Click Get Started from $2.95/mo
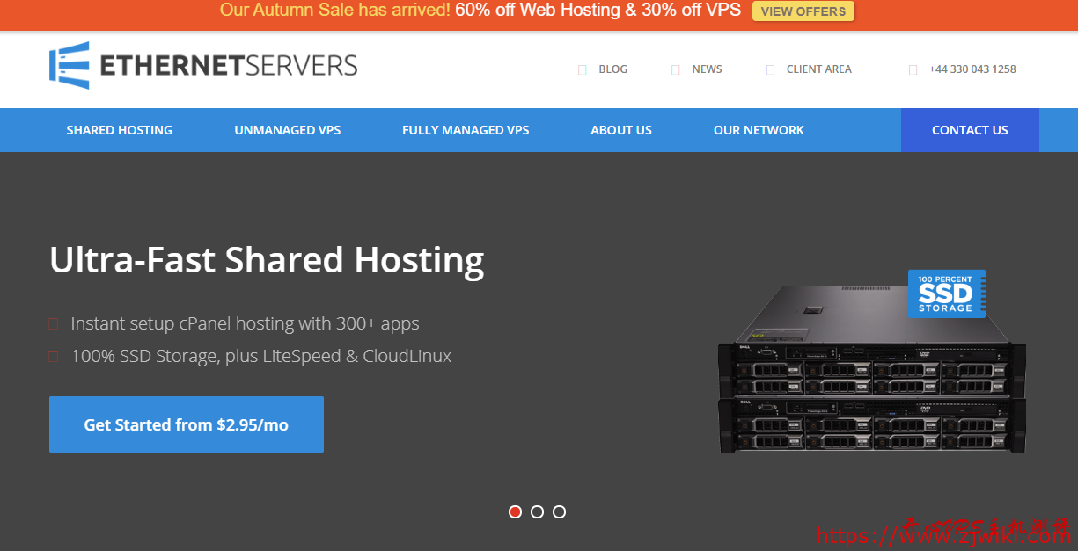Viewport: 1078px width, 551px height. tap(186, 424)
